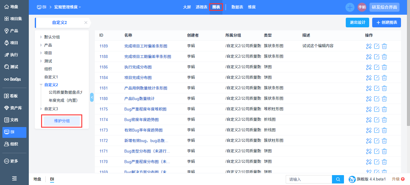Expand the 默认分组 tree node
Viewport: 410px width, 185px height.
[41, 37]
